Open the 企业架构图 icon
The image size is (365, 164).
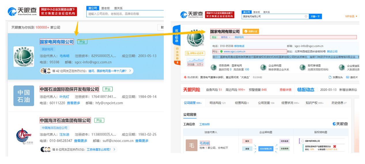tap(263, 67)
